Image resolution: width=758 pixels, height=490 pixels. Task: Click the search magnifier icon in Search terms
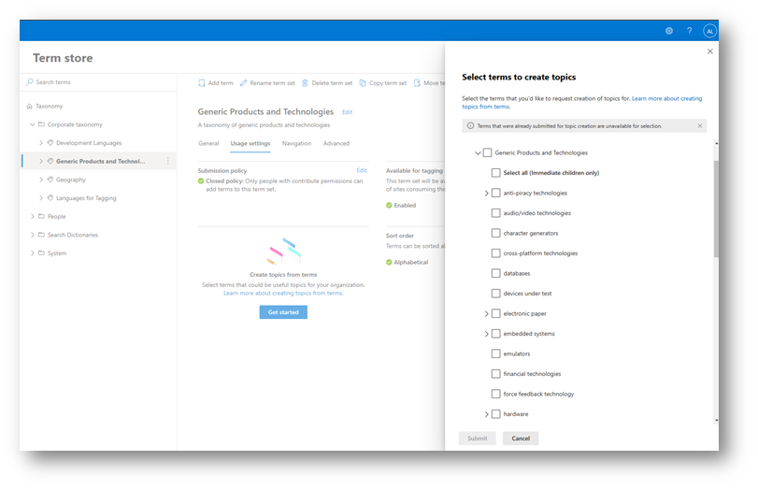point(30,81)
